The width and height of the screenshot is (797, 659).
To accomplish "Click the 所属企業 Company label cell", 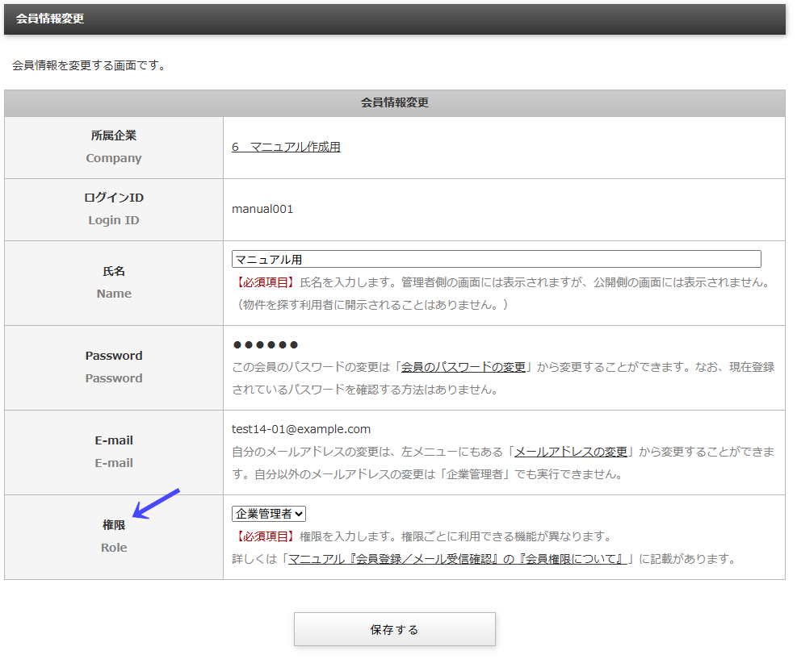I will [x=113, y=147].
